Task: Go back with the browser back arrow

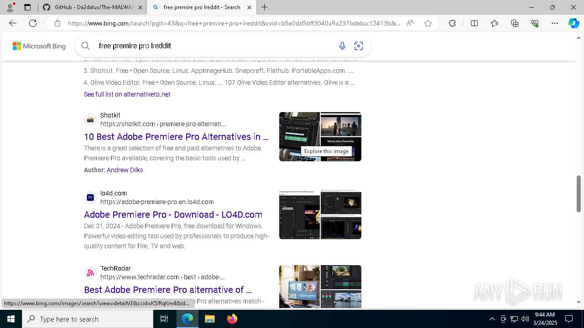Action: pos(13,23)
